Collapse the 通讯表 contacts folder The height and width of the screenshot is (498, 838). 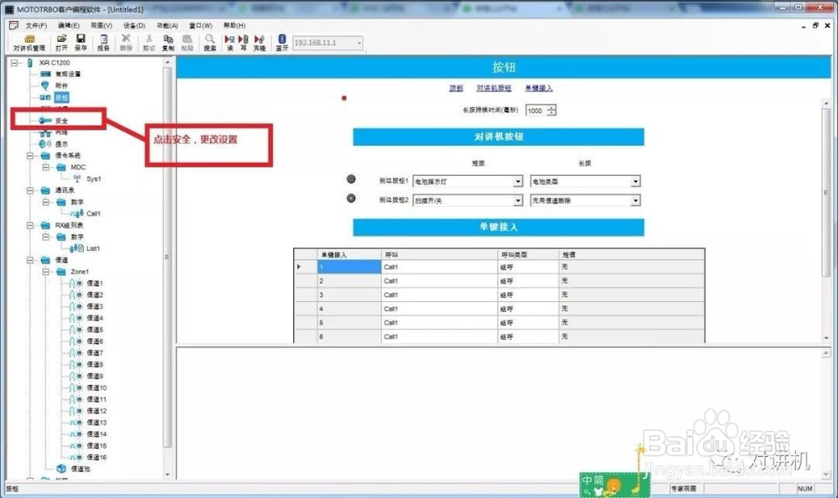(30, 191)
